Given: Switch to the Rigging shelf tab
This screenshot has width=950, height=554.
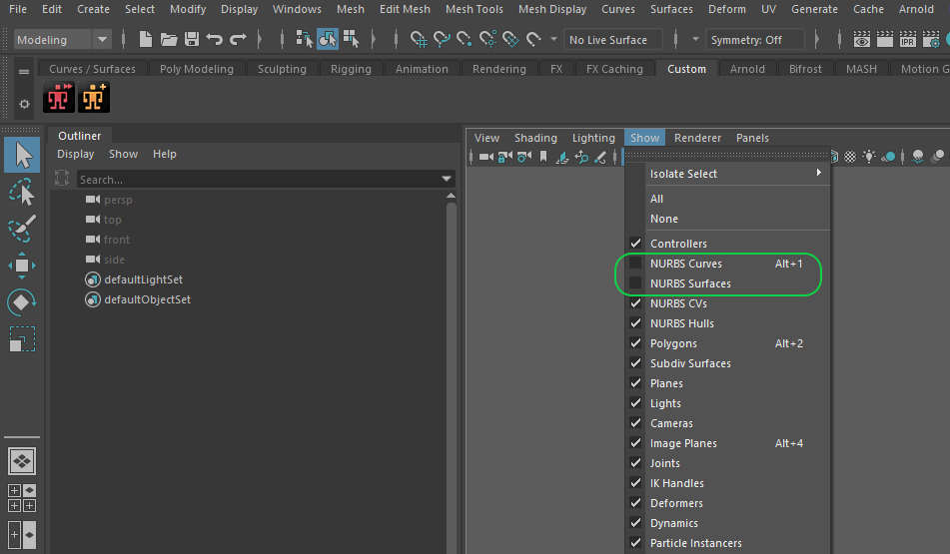Looking at the screenshot, I should (351, 69).
